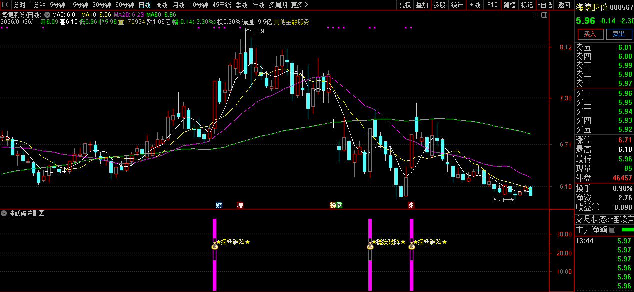Image resolution: width=634 pixels, height=292 pixels.
Task: Select the 10分钟 period
Action: point(198,5)
